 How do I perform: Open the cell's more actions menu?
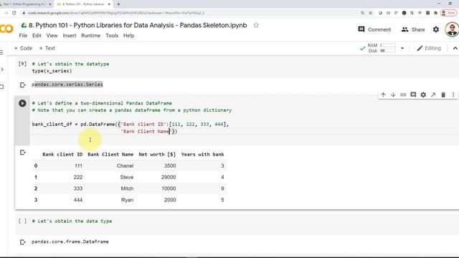coord(453,95)
